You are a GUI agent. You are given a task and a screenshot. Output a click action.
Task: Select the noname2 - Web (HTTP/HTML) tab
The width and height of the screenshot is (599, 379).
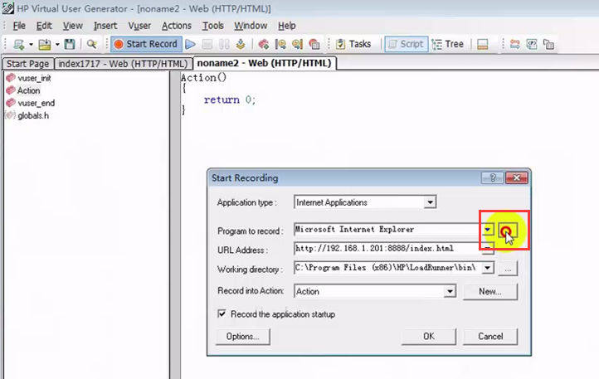pos(265,63)
